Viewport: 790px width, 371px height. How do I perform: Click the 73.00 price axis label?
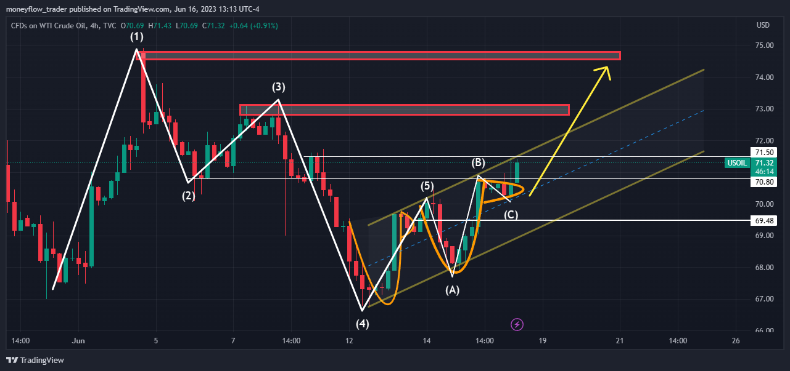(765, 109)
